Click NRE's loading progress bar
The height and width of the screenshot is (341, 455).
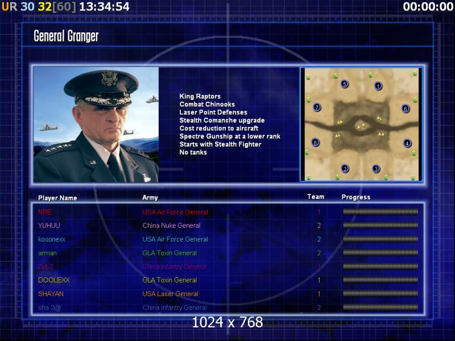(380, 211)
